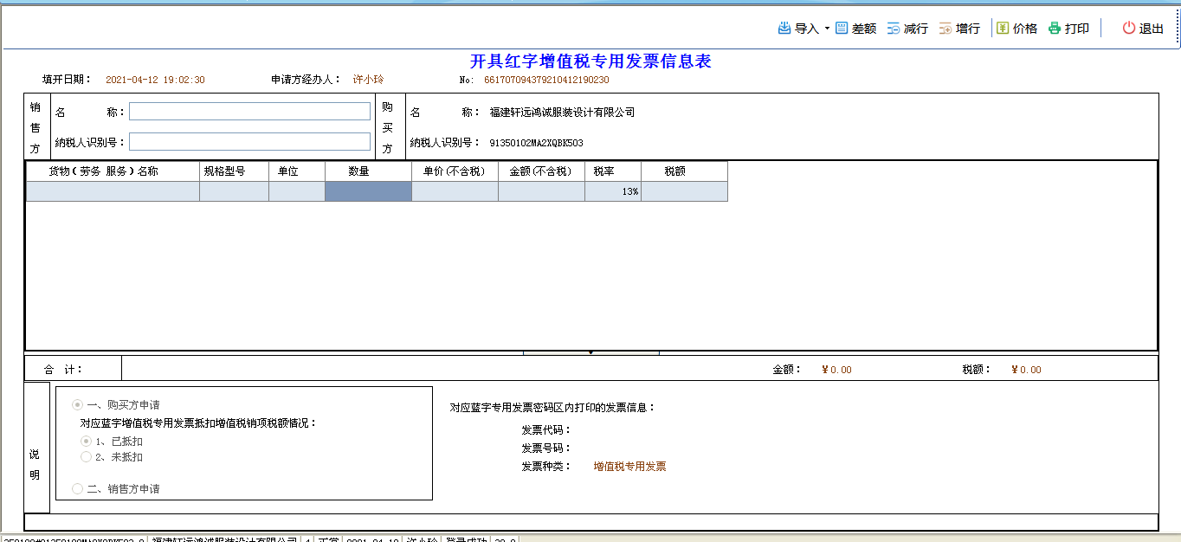Select the 购买方申请 radio button
Screen dimensions: 1181x542
[78, 404]
